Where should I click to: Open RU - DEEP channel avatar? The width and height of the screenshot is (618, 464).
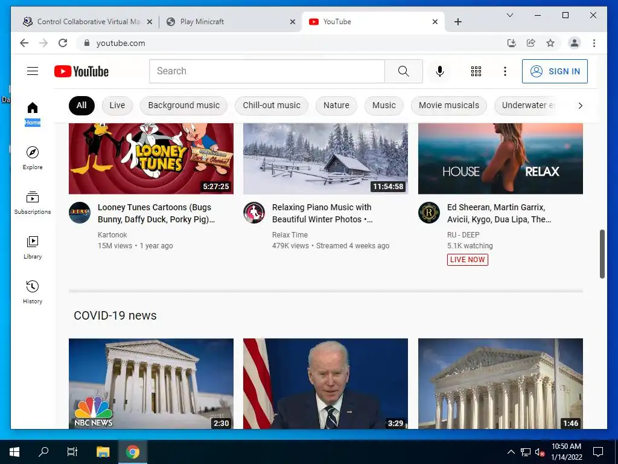[x=429, y=213]
